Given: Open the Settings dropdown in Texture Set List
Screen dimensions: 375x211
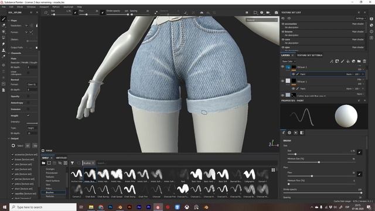Looking at the screenshot, I should [360, 18].
